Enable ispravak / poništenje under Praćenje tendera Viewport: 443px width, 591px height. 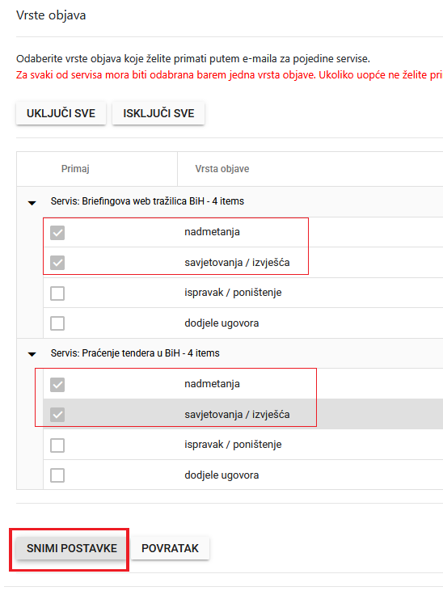(x=57, y=445)
